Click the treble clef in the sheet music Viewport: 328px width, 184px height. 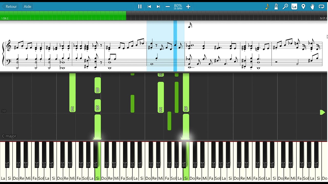pyautogui.click(x=9, y=46)
